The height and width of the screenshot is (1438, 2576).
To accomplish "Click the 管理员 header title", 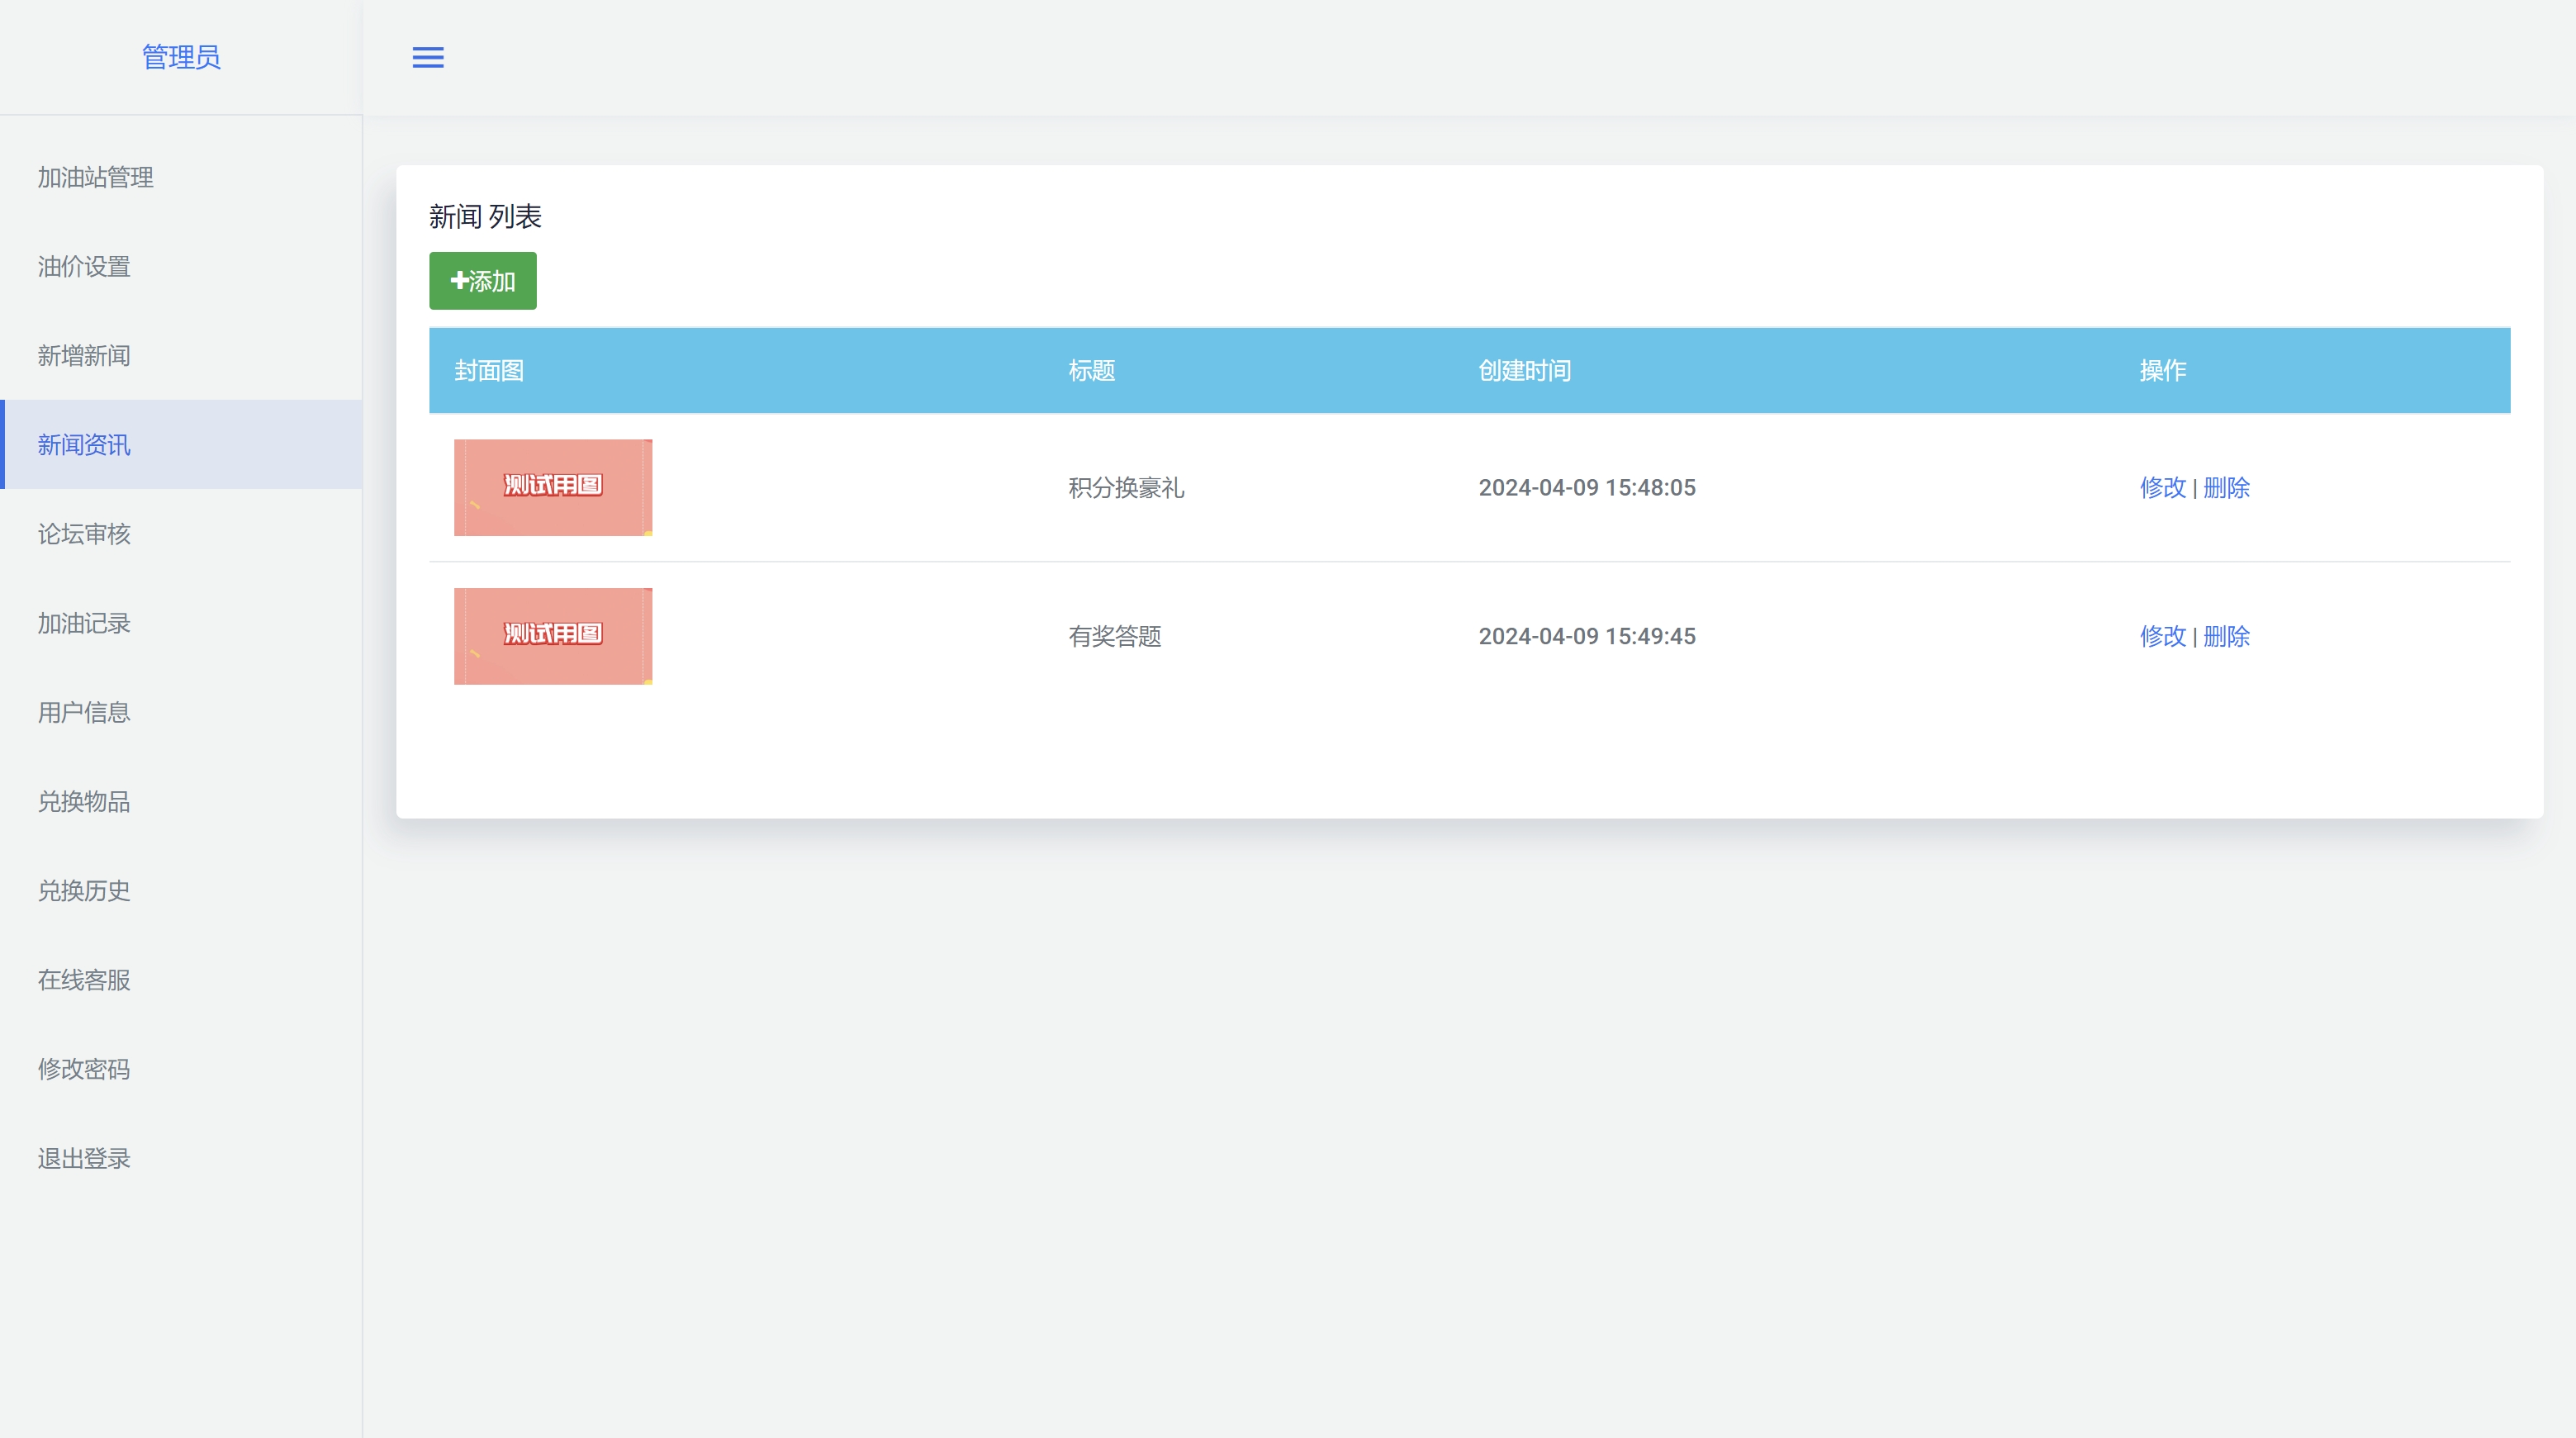I will point(181,57).
